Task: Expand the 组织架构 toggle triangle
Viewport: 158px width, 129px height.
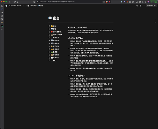Action: click(x=49, y=40)
